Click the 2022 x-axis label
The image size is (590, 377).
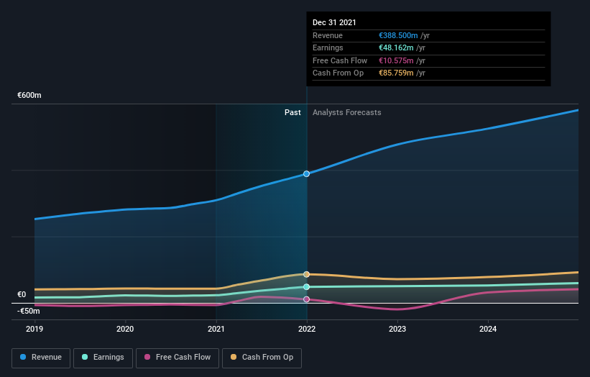coord(307,329)
